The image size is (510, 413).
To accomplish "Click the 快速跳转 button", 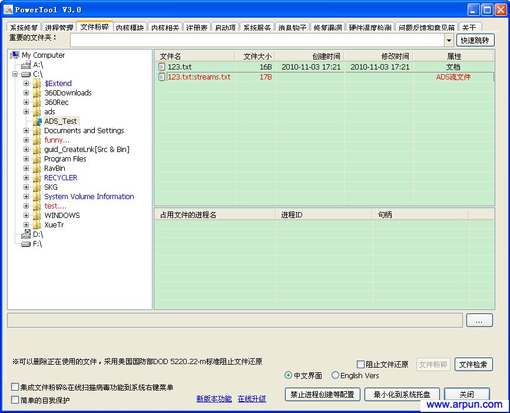I will point(476,39).
